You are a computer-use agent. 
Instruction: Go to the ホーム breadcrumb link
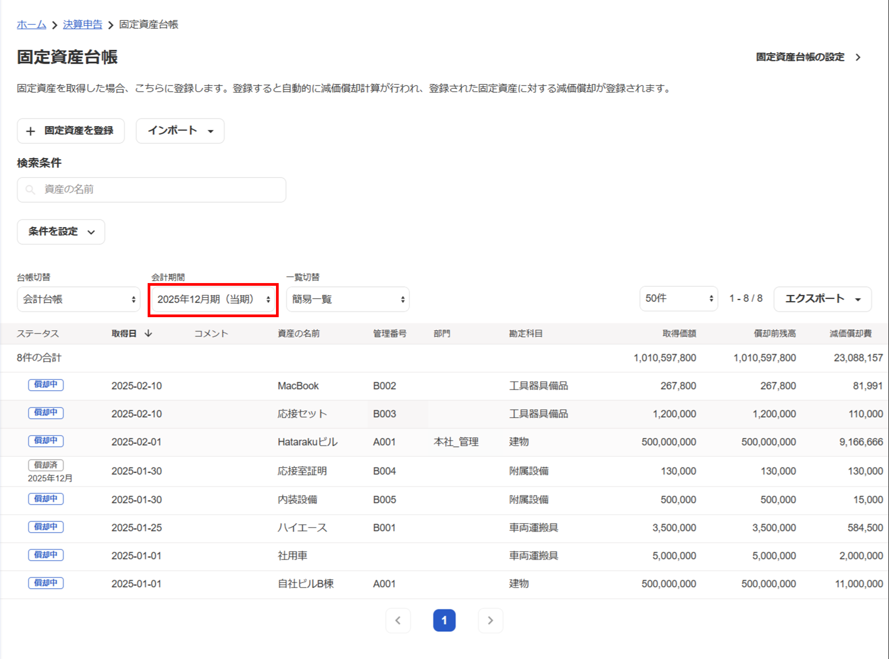pos(31,25)
